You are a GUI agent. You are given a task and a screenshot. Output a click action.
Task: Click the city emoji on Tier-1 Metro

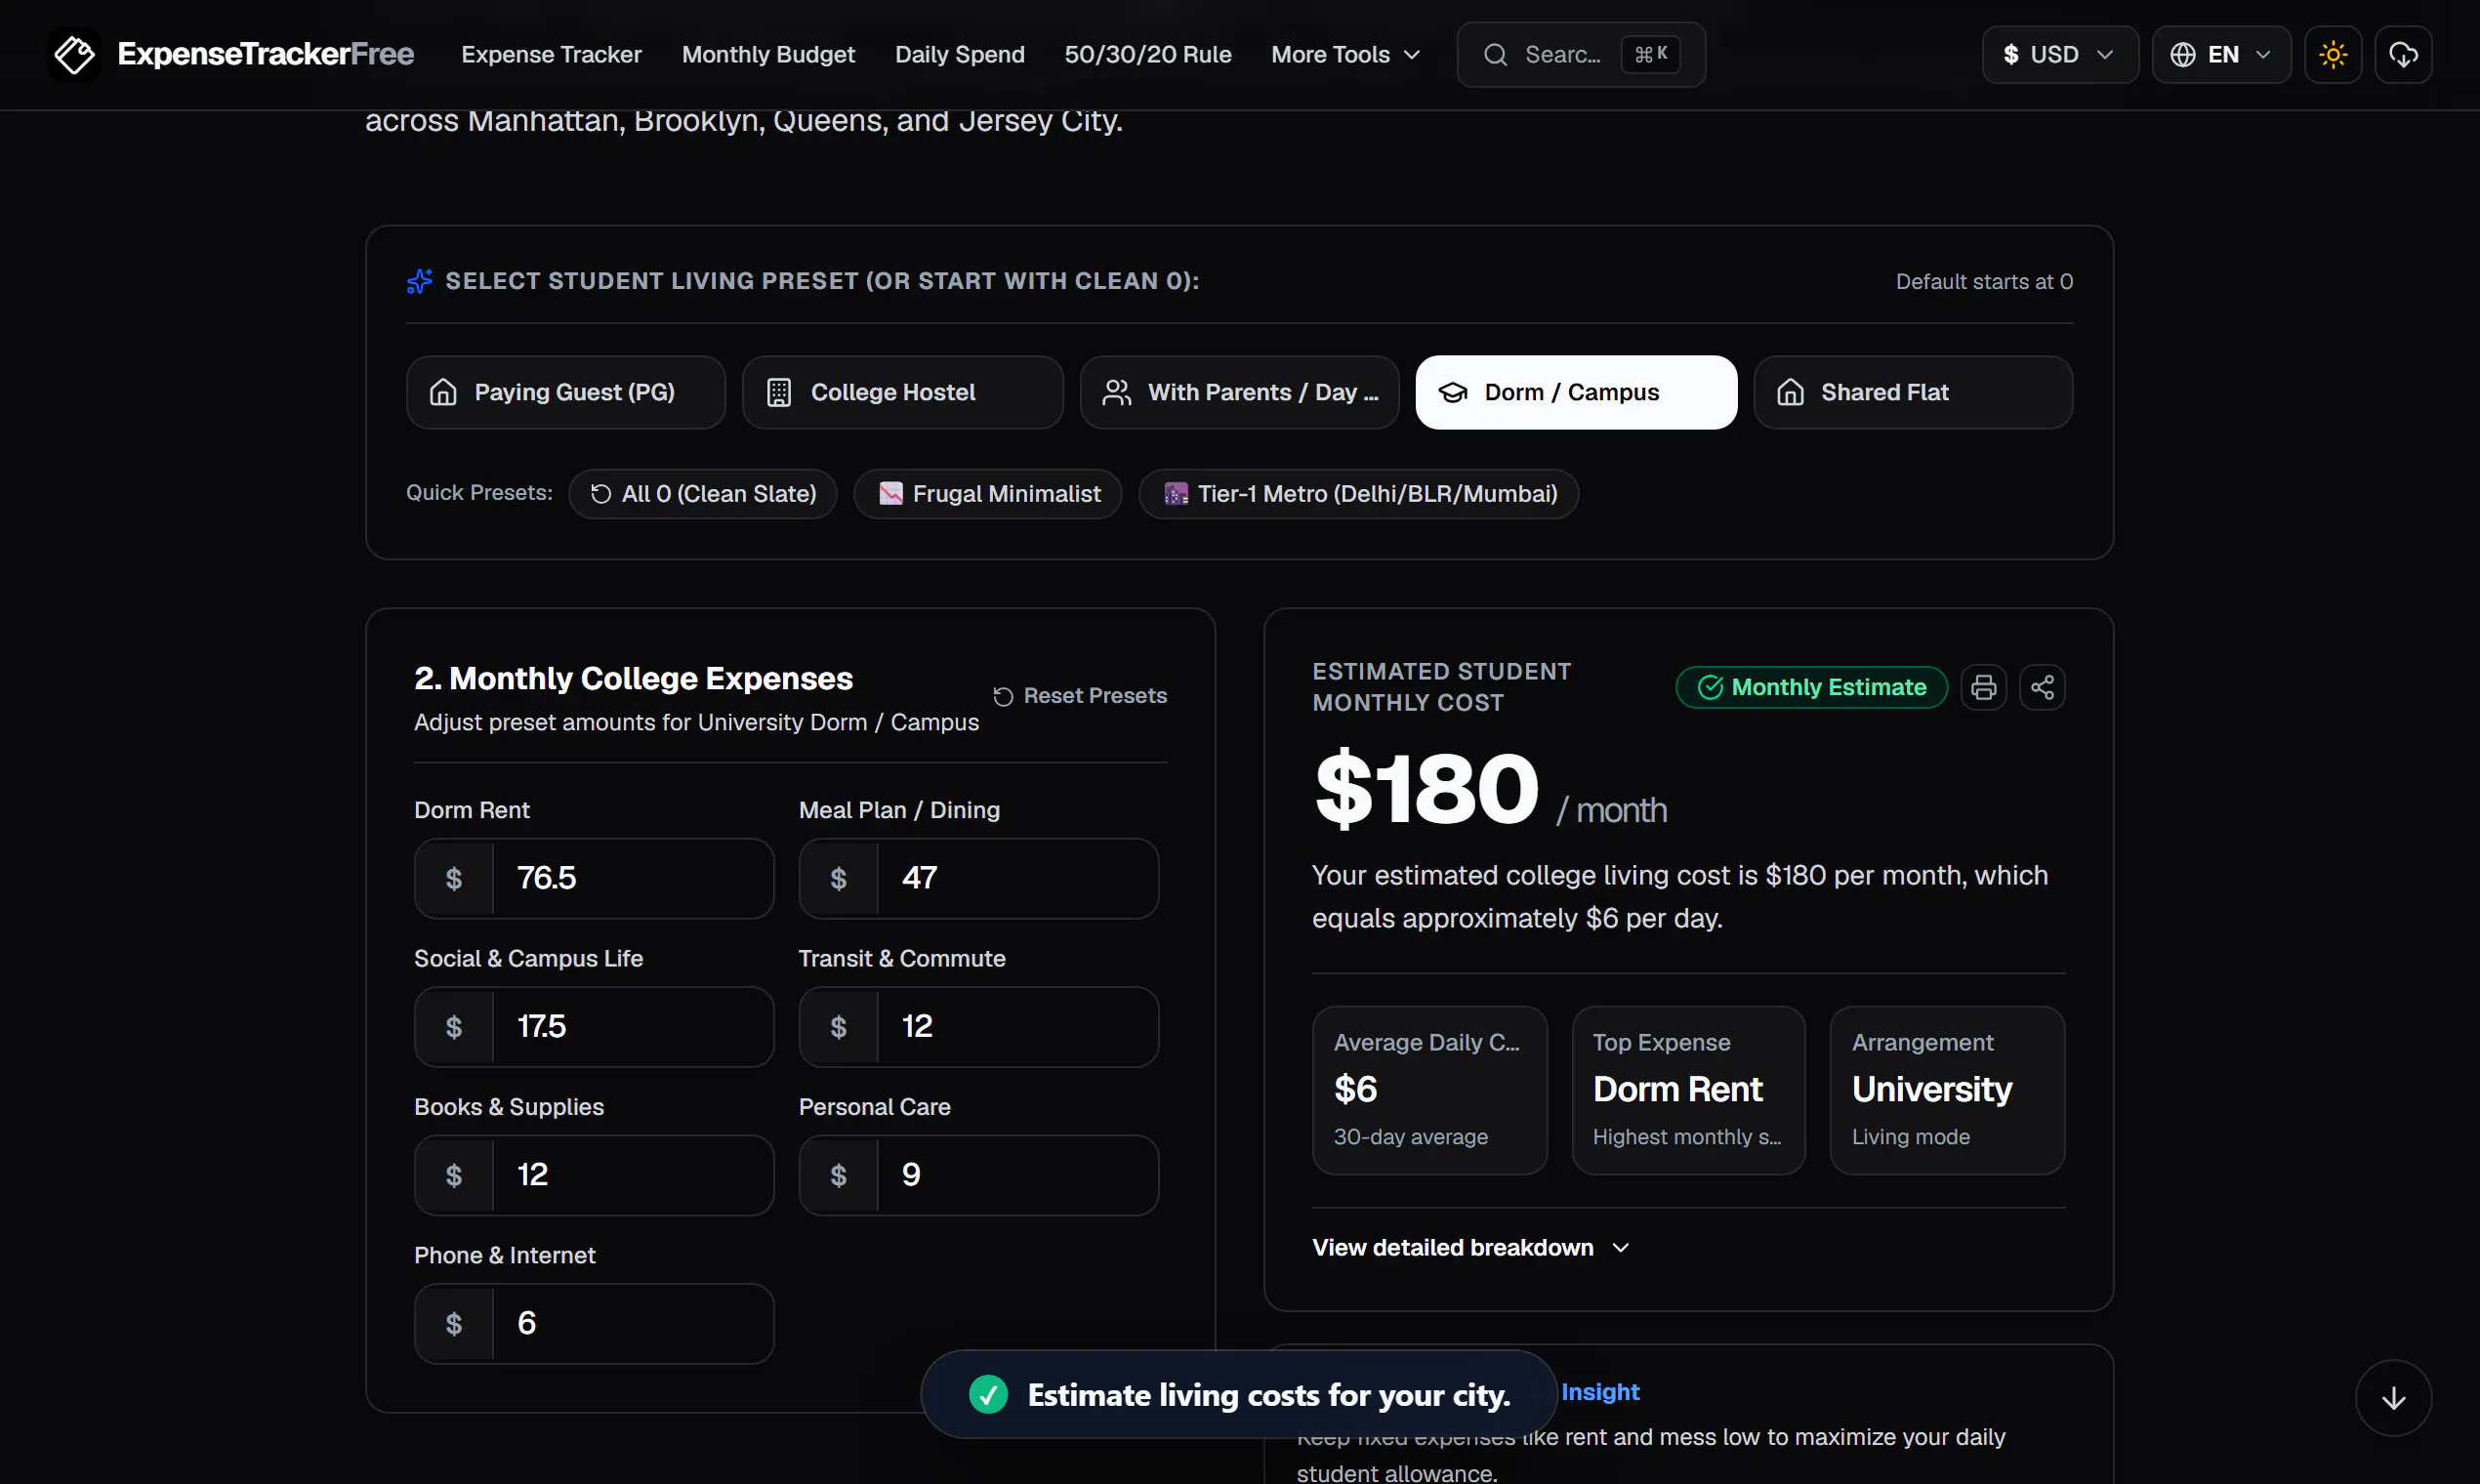(x=1176, y=493)
